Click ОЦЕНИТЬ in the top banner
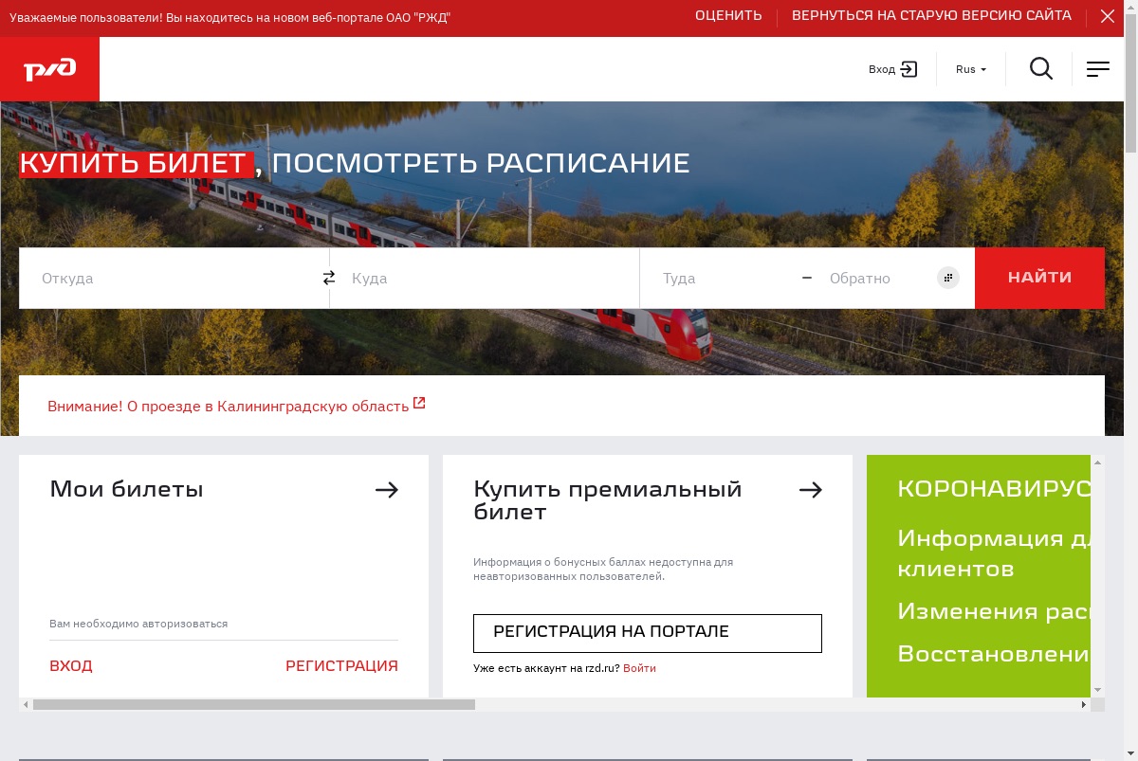The image size is (1138, 761). point(728,16)
